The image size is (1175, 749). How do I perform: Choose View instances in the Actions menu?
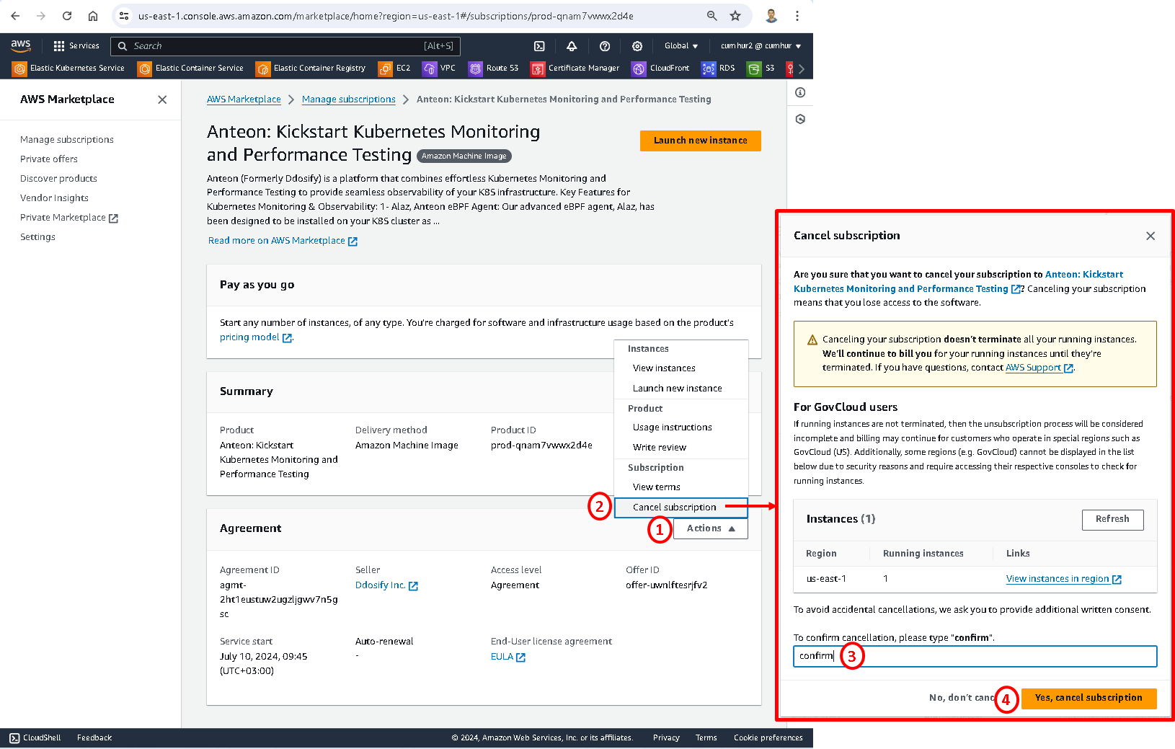(x=664, y=368)
